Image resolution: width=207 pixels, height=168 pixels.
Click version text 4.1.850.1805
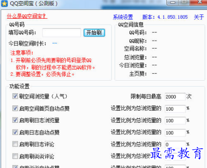pyautogui.click(x=172, y=17)
